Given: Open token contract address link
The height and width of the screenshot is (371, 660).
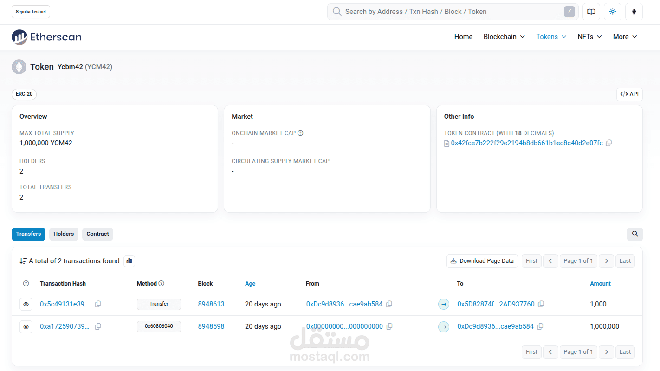Looking at the screenshot, I should [527, 143].
